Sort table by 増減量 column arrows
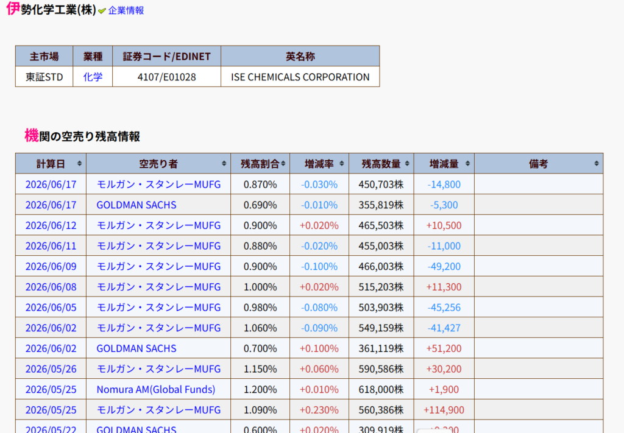The width and height of the screenshot is (624, 433). coord(467,163)
